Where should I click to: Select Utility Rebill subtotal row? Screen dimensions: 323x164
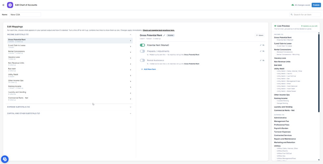pos(70,75)
